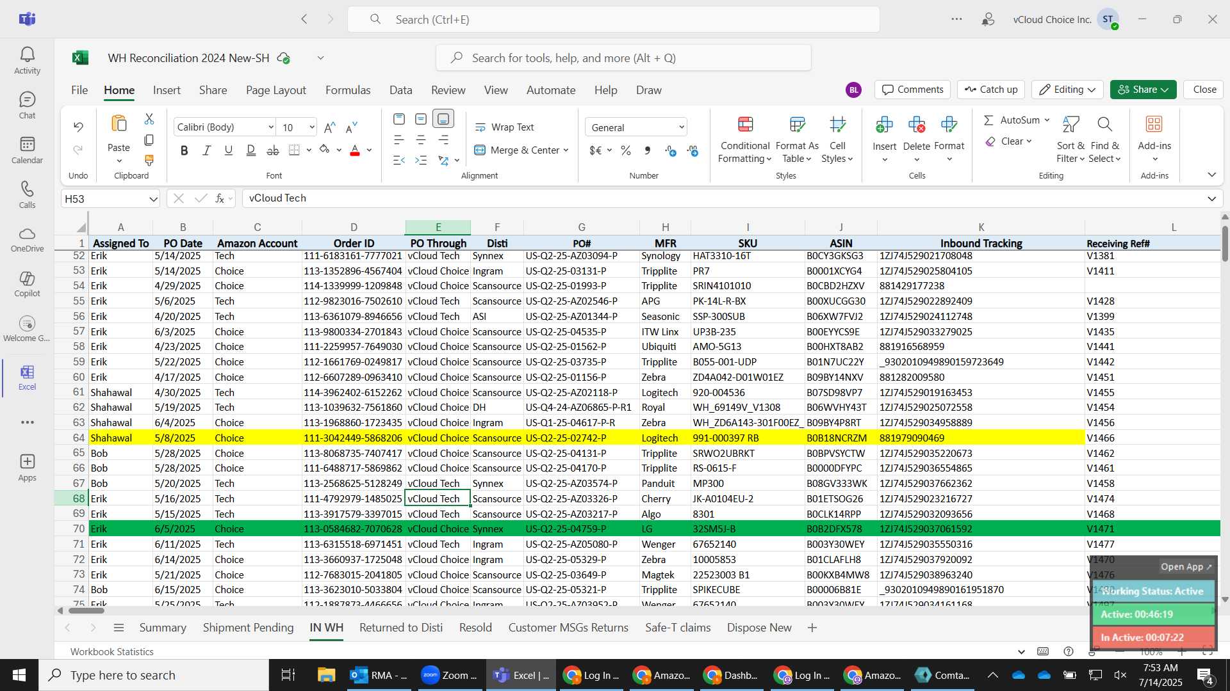Click the Comments button
Viewport: 1230px width, 691px height.
tap(913, 90)
